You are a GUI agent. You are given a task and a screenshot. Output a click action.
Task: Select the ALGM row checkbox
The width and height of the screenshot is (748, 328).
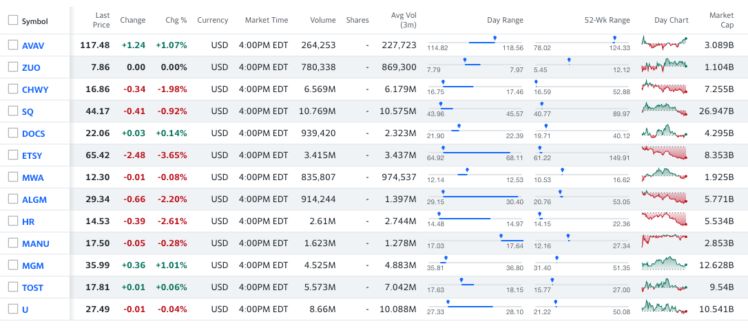(x=13, y=199)
